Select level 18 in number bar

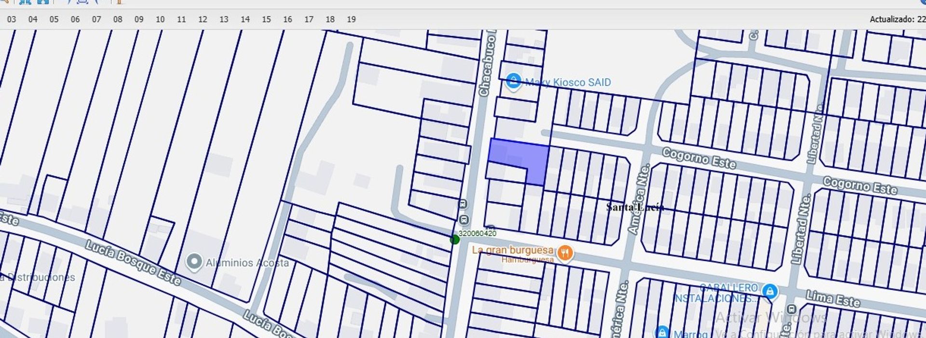[329, 19]
